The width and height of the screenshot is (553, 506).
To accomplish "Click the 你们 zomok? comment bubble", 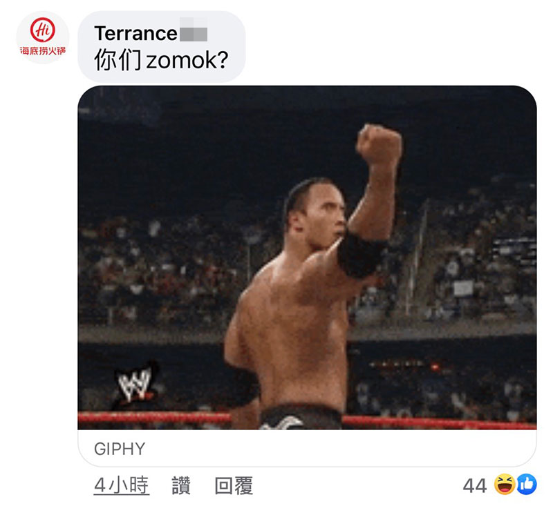I will point(162,47).
